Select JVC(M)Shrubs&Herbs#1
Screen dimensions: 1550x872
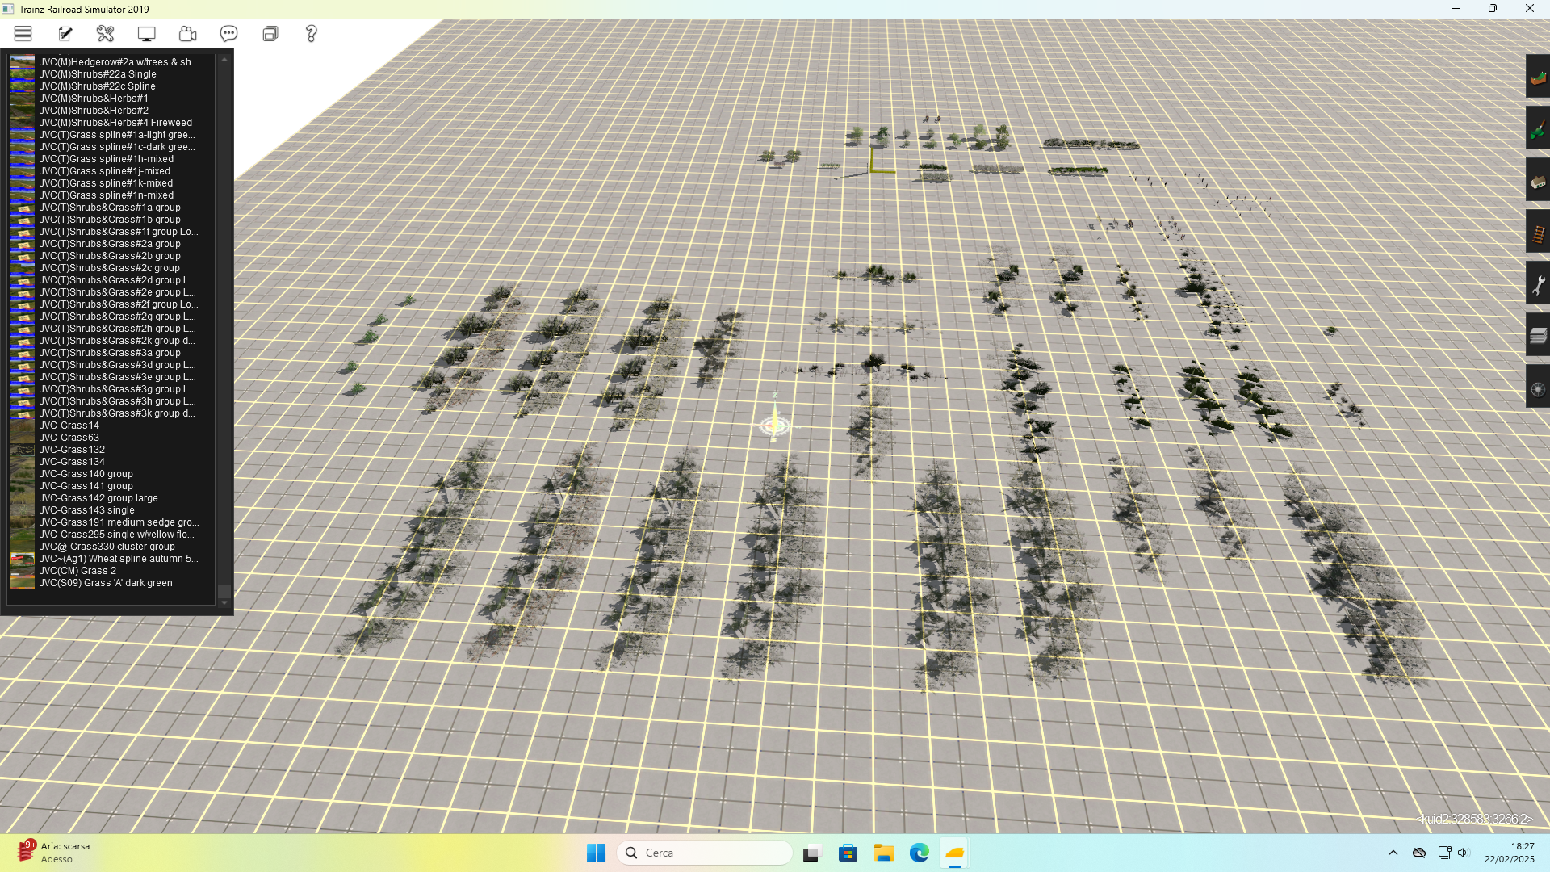(x=94, y=99)
